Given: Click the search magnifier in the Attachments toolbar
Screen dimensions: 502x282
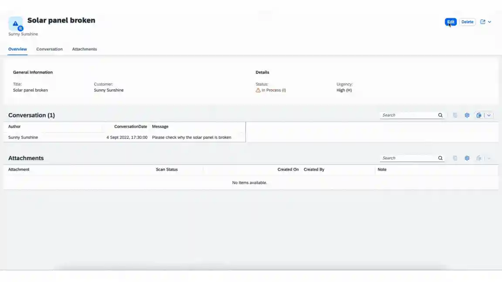Looking at the screenshot, I should coord(440,158).
